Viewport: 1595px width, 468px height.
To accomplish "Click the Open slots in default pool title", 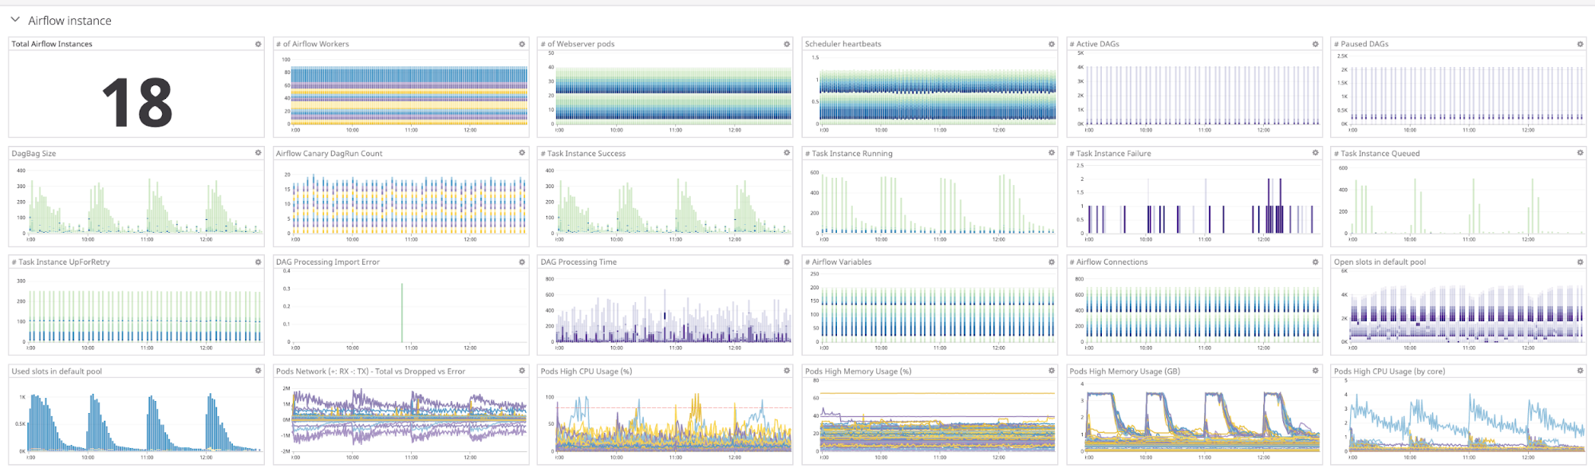I will point(1380,262).
